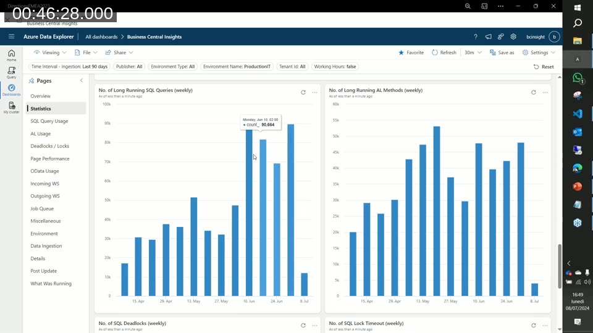This screenshot has width=593, height=333.
Task: Open the Environment Name filter
Action: (x=237, y=67)
